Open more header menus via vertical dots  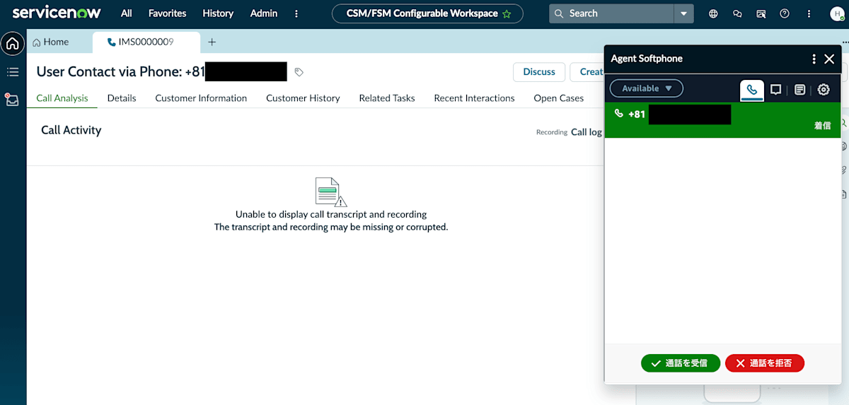pos(296,13)
